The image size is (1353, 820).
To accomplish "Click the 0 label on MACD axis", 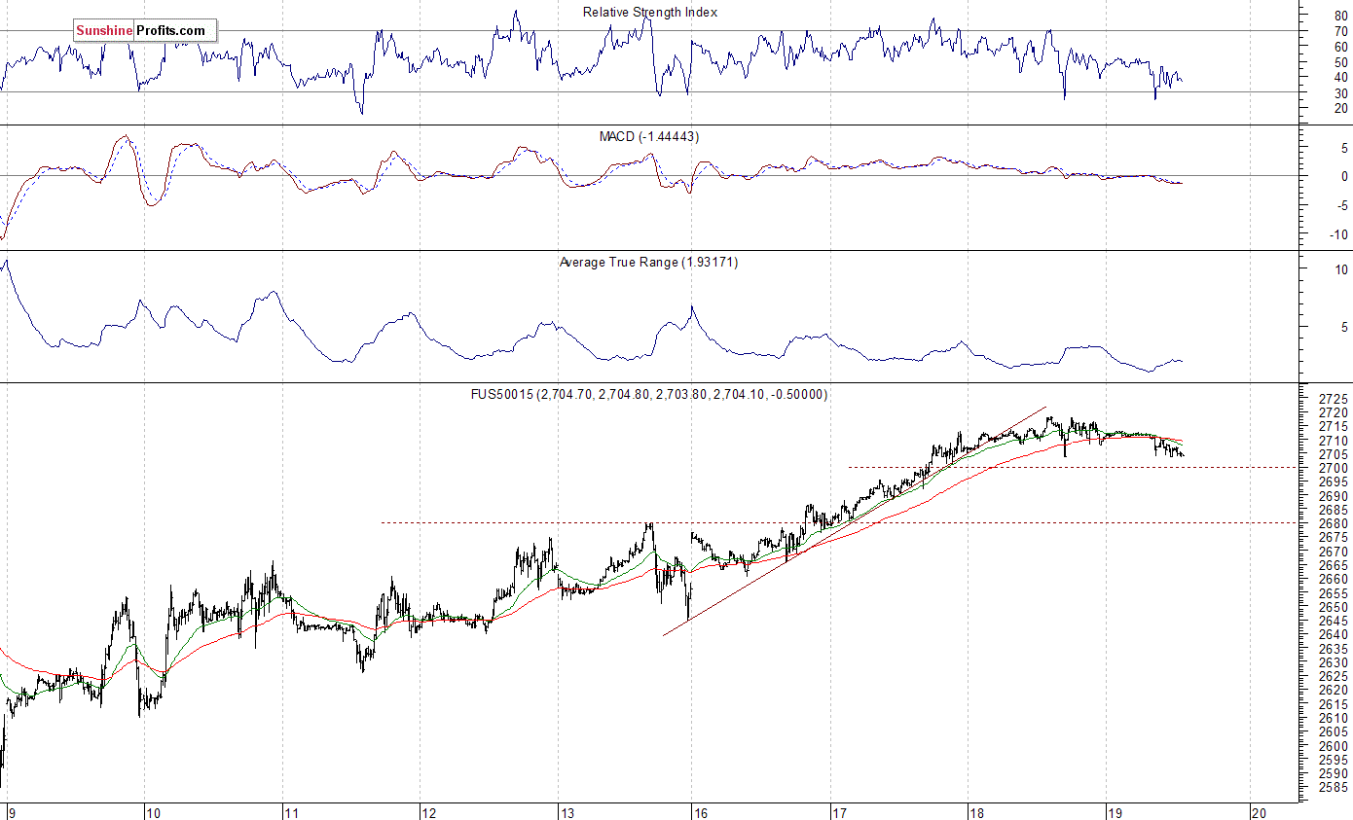I will pos(1345,177).
